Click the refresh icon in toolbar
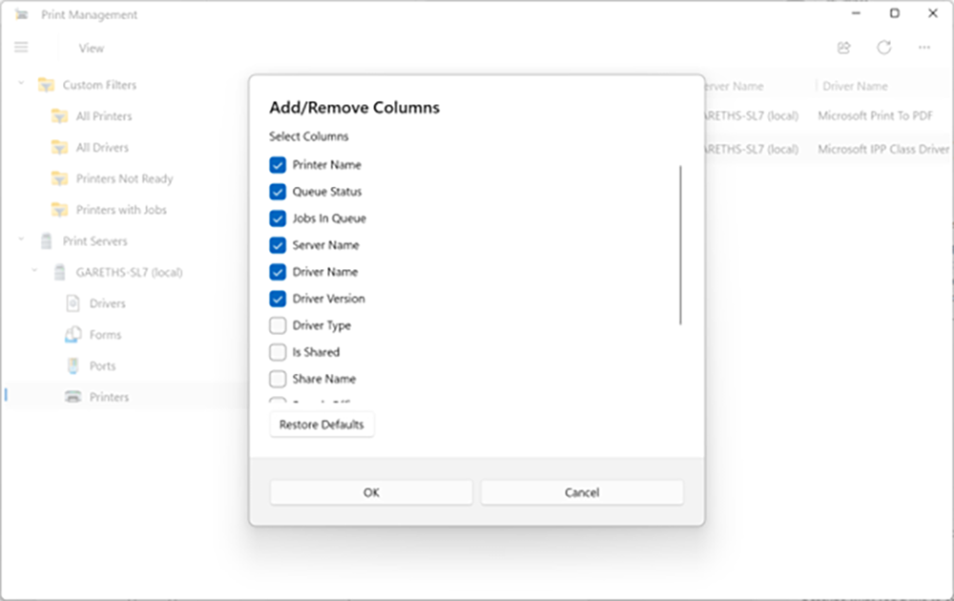The height and width of the screenshot is (601, 954). (884, 48)
